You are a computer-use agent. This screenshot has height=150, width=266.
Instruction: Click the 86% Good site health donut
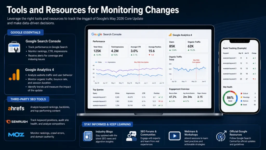(x=230, y=98)
